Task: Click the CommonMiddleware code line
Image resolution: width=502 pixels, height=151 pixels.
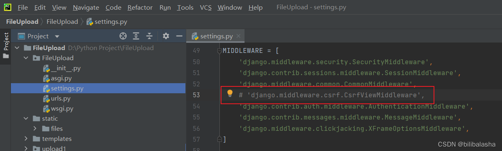Action: point(327,84)
